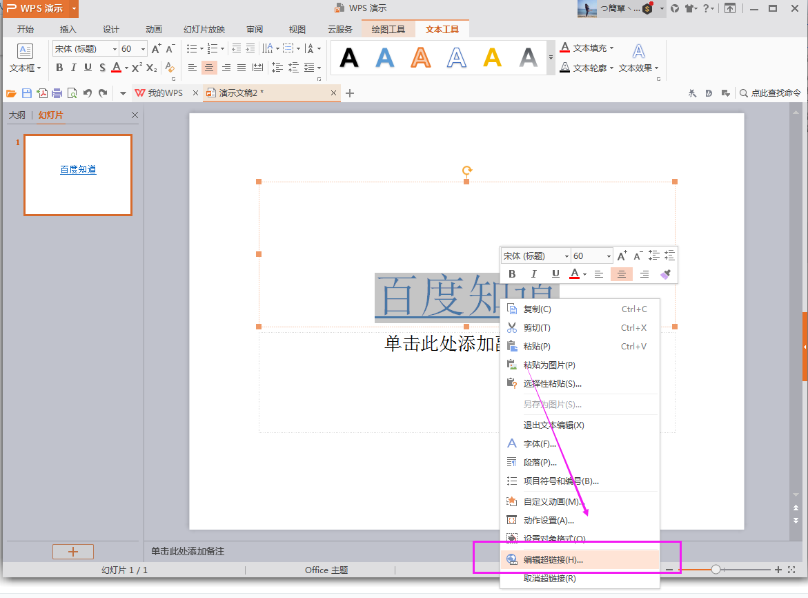808x598 pixels.
Task: Select 编辑超链接(H) in the context menu
Action: click(580, 560)
